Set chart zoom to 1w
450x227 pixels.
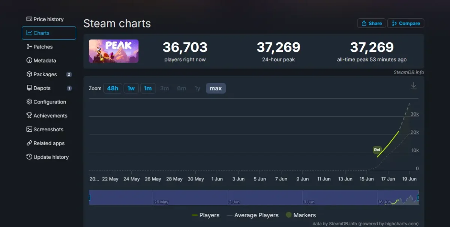tap(131, 89)
